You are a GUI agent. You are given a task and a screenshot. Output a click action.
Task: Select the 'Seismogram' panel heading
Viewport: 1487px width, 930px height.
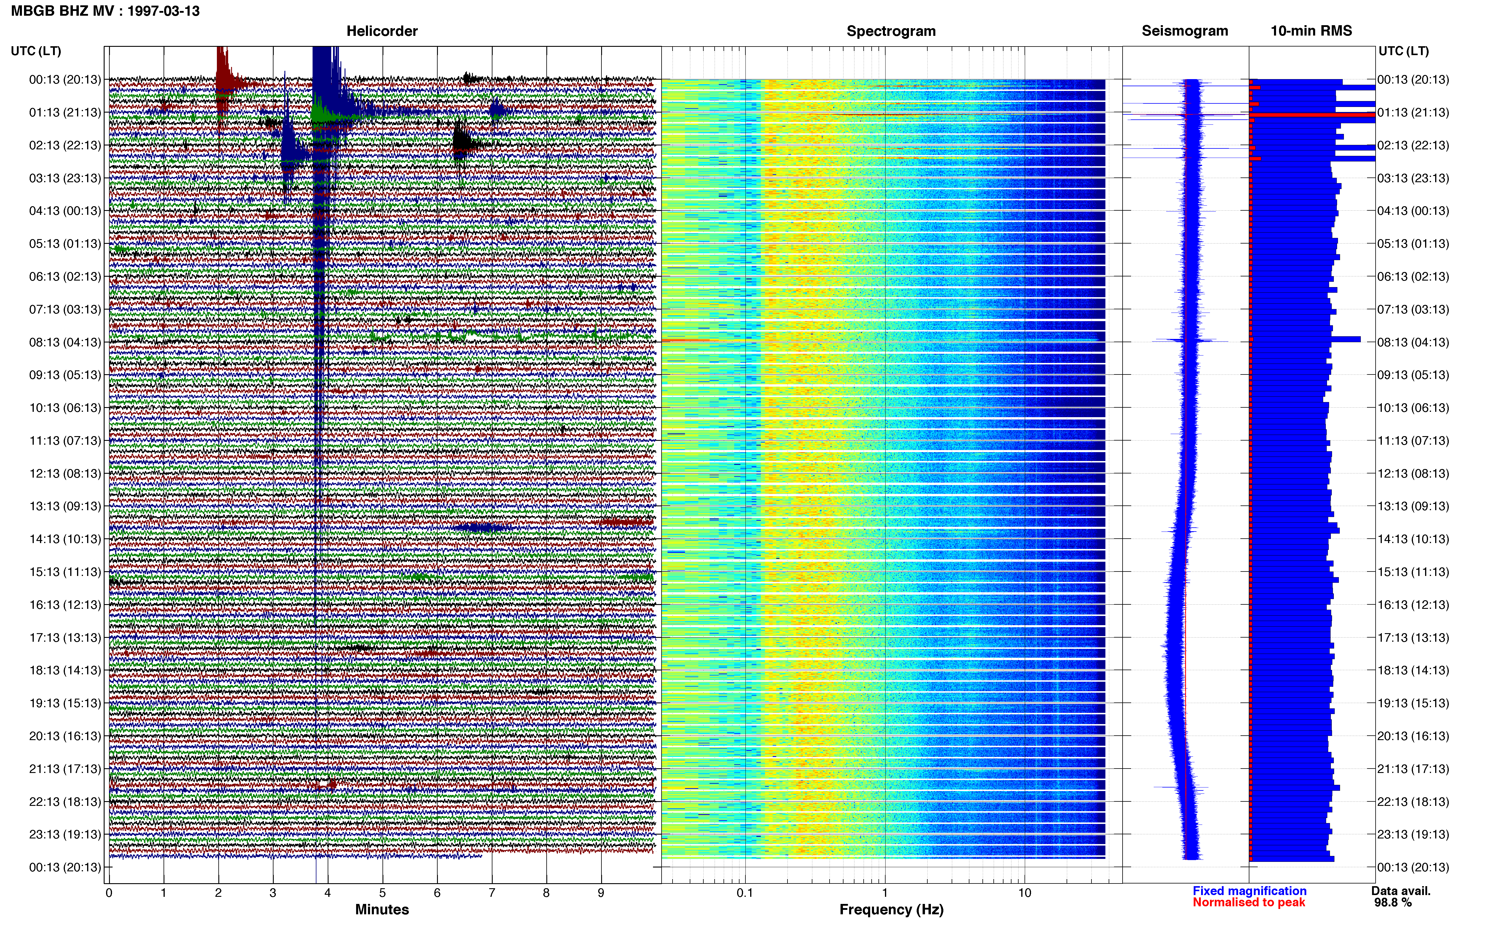pos(1185,31)
